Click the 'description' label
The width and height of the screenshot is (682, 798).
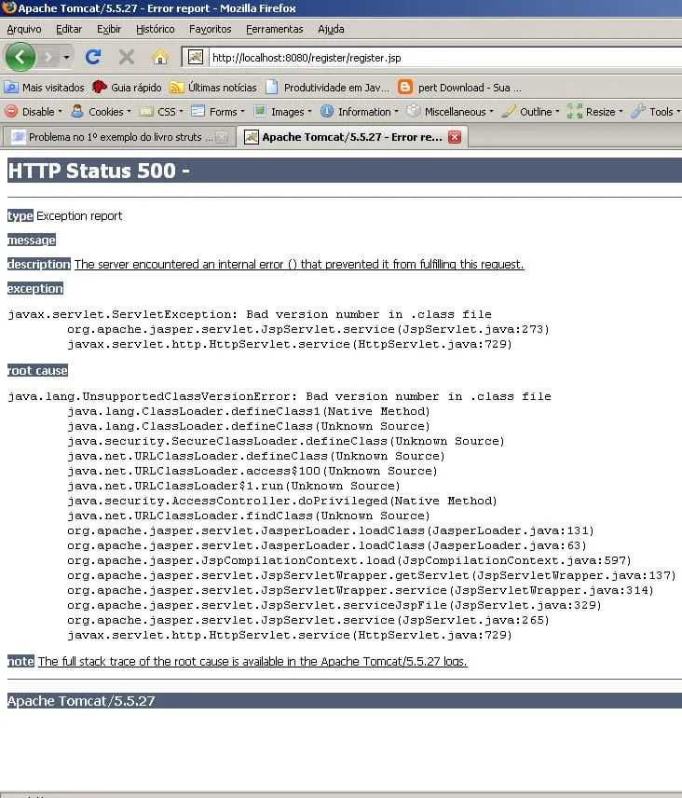pos(39,264)
